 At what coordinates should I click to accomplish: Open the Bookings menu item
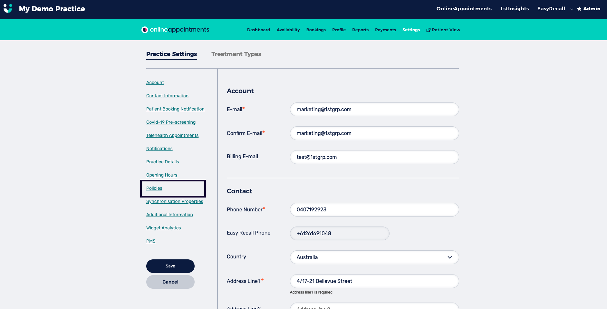(316, 30)
